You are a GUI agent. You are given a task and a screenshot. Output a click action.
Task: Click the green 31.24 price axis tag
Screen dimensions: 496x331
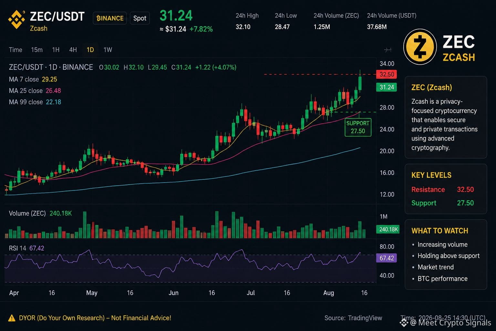coord(387,87)
